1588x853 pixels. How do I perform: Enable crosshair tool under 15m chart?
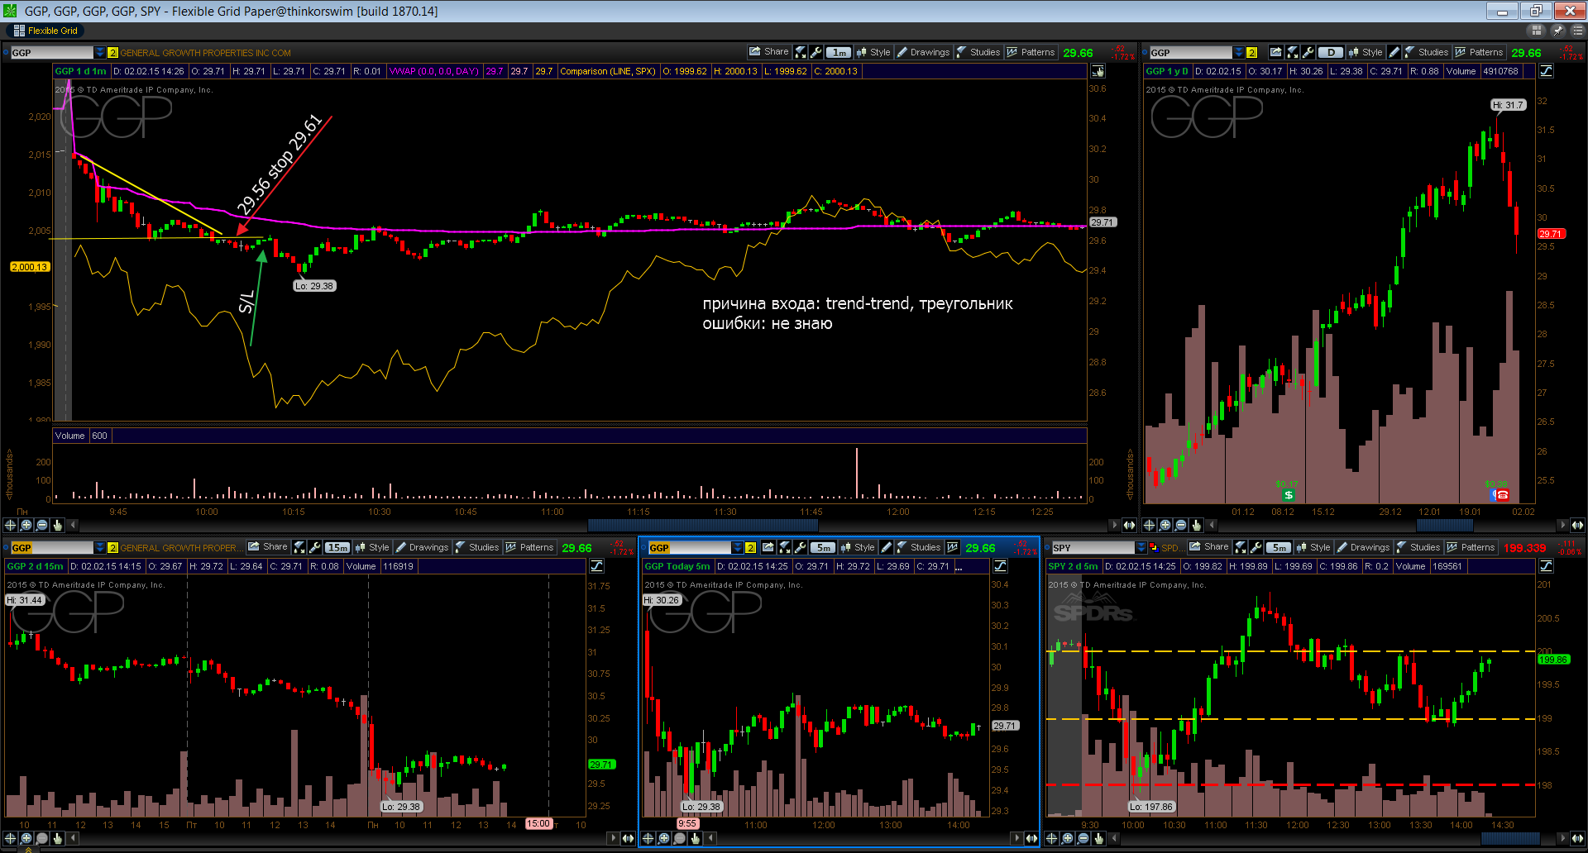click(x=11, y=838)
